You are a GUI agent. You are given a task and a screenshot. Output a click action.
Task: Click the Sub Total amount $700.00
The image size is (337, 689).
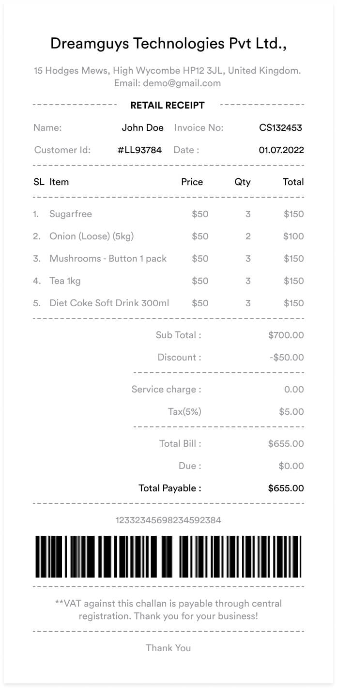click(286, 335)
